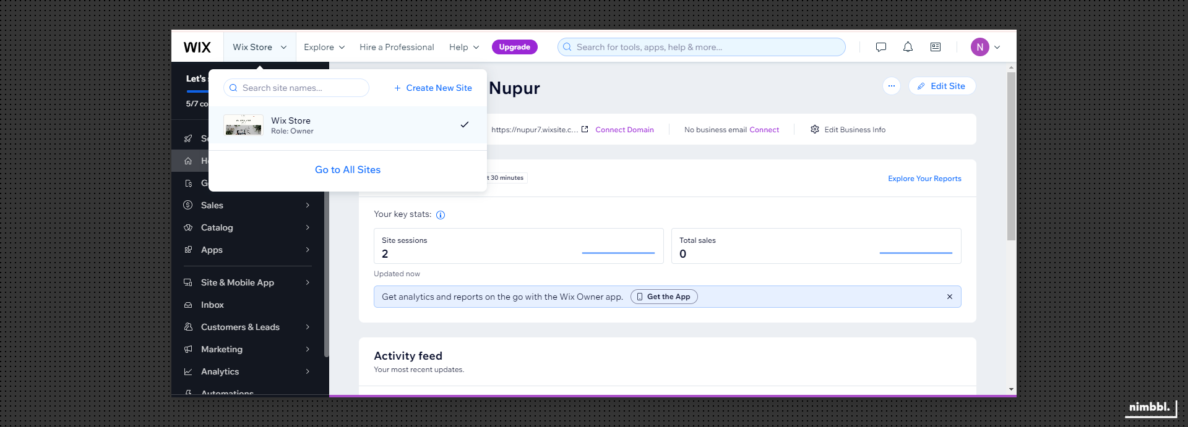Click the Site sessions trend line
Viewport: 1188px width, 427px height.
tap(618, 253)
